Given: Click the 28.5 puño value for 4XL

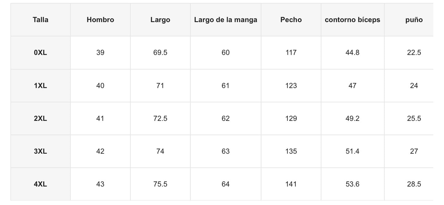Looking at the screenshot, I should tap(414, 184).
